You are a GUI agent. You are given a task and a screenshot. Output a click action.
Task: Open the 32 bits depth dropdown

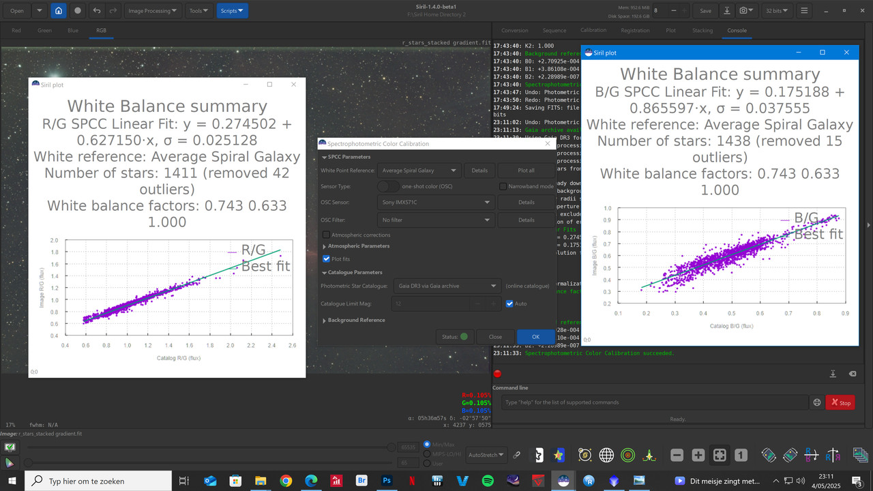[777, 11]
